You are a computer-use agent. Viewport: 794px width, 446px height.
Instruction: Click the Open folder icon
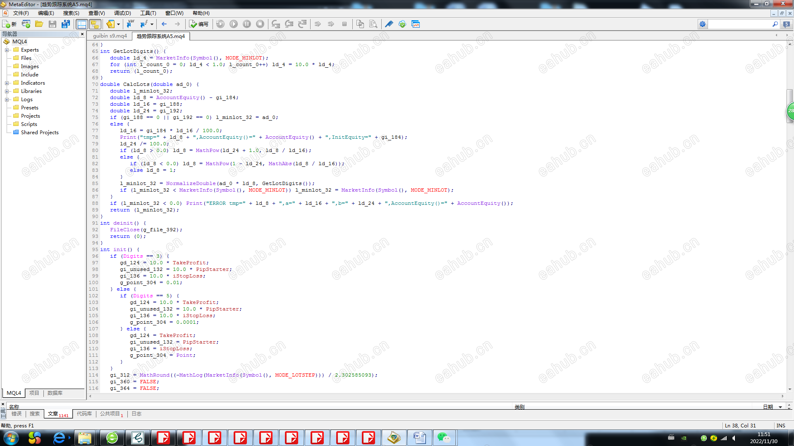tap(39, 24)
